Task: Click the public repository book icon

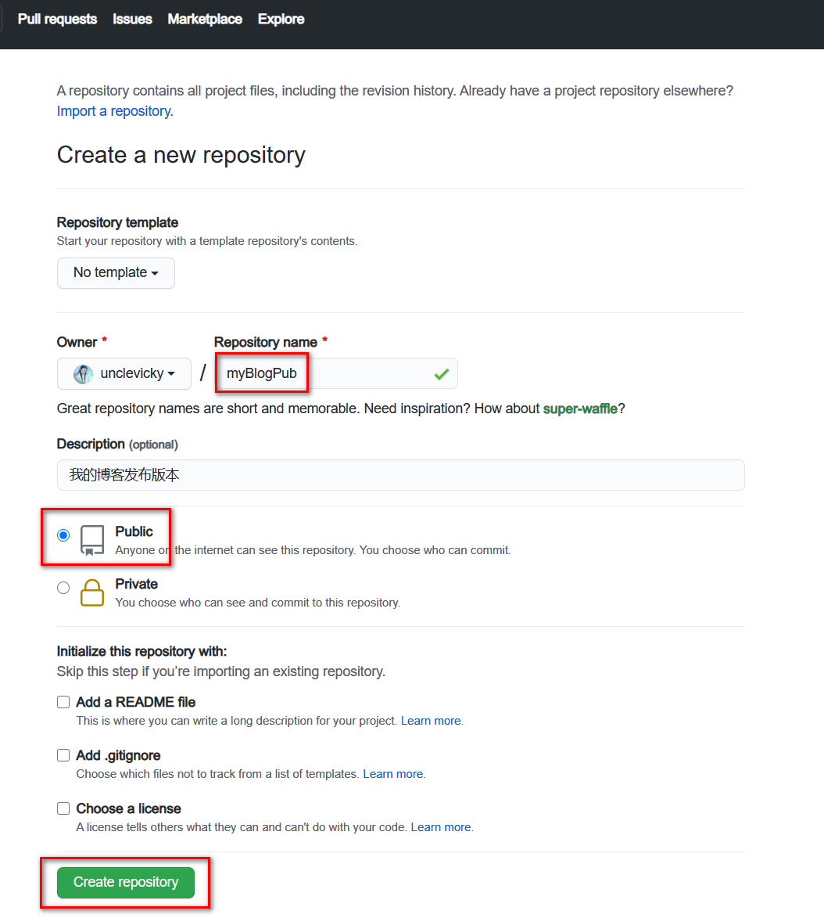Action: tap(92, 540)
